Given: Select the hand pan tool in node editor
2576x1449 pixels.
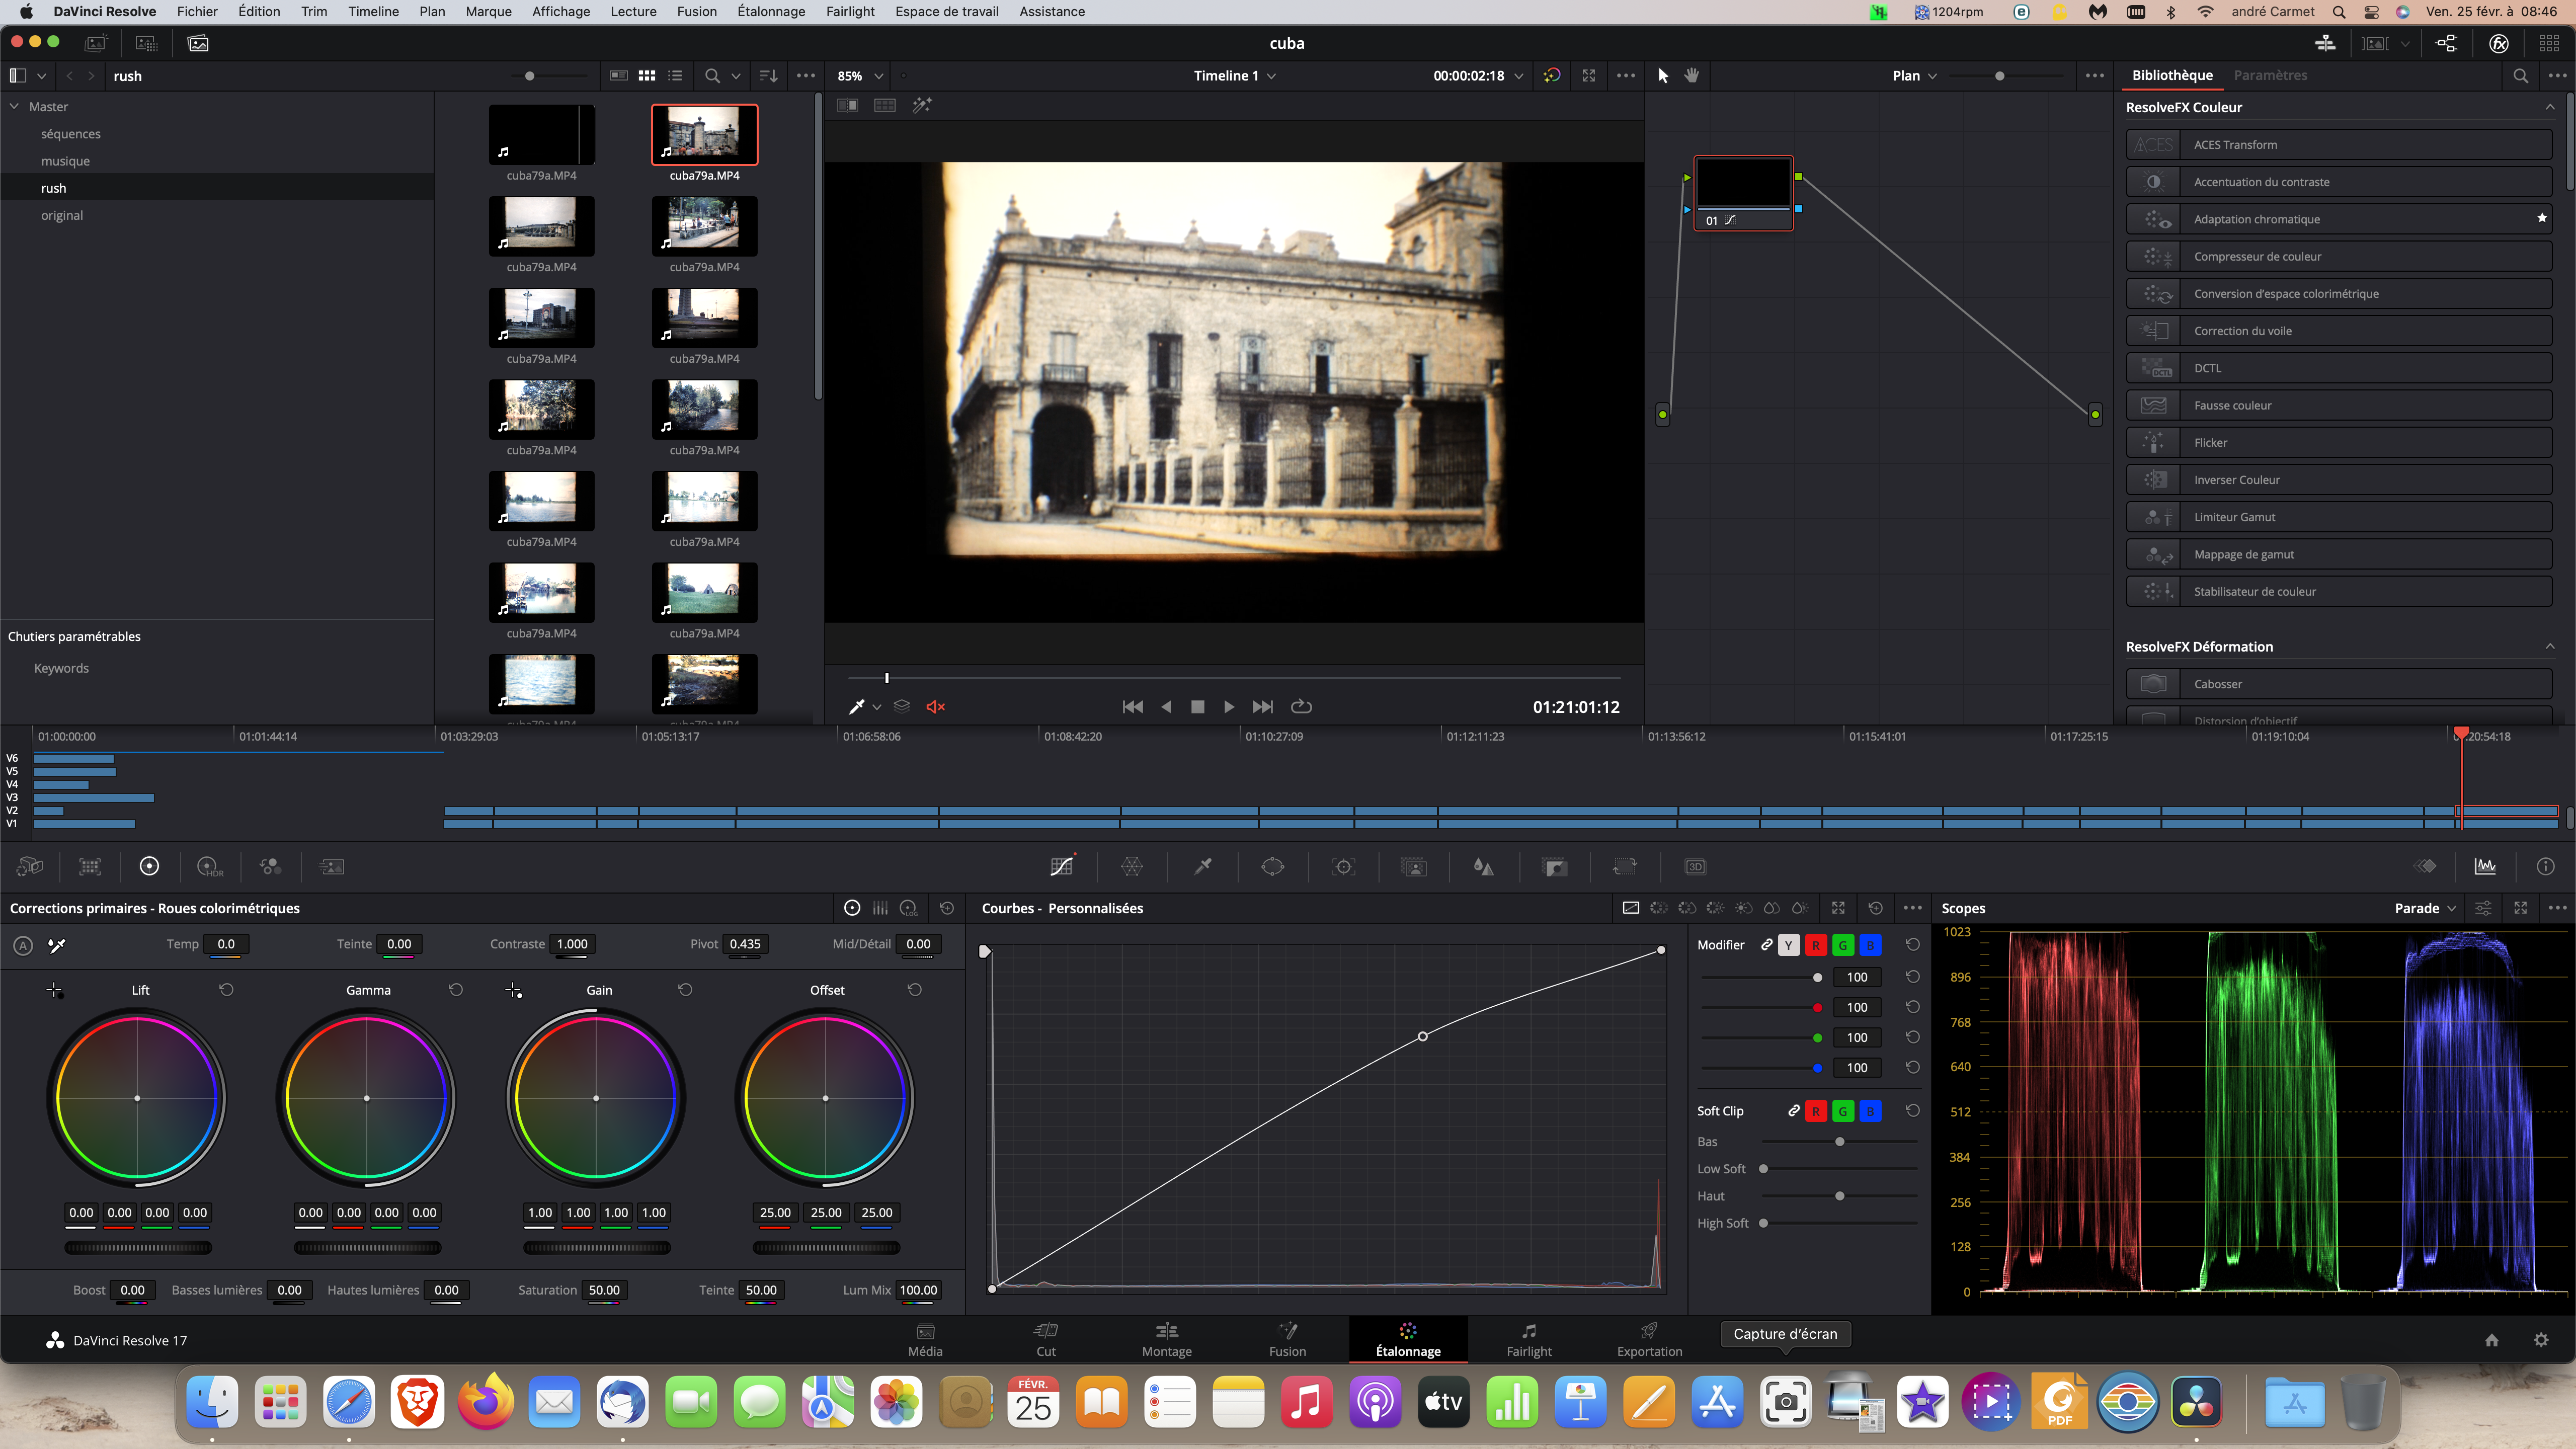Looking at the screenshot, I should [x=1692, y=76].
